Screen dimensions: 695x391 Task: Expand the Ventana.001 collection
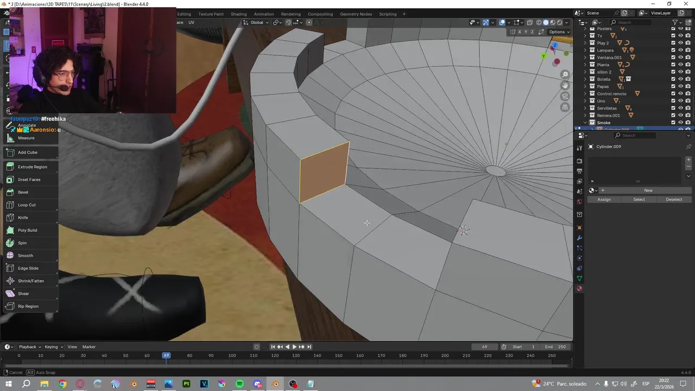(x=585, y=58)
